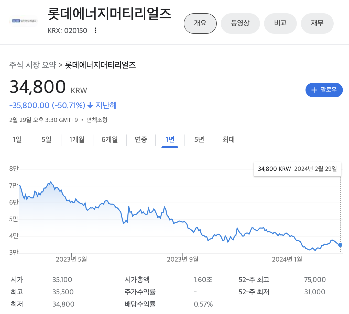Select the 5일 chart range
Image resolution: width=349 pixels, height=314 pixels.
[x=47, y=140]
